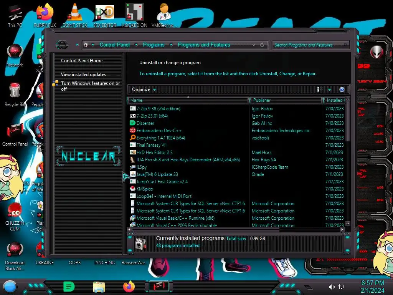This screenshot has width=393, height=295.
Task: Click horizontal scrollbar left arrow
Action: point(130,229)
